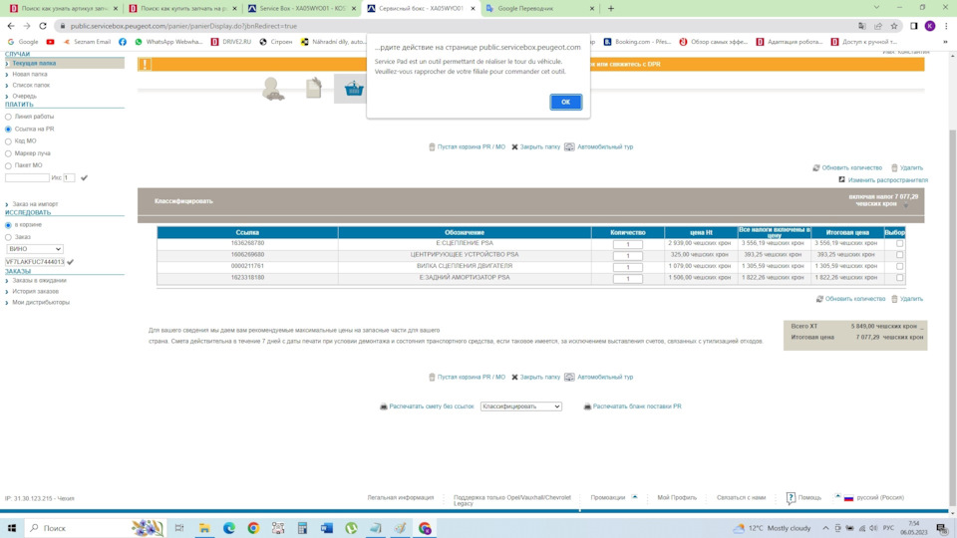
Task: Select Линия работы radio button
Action: click(x=8, y=117)
